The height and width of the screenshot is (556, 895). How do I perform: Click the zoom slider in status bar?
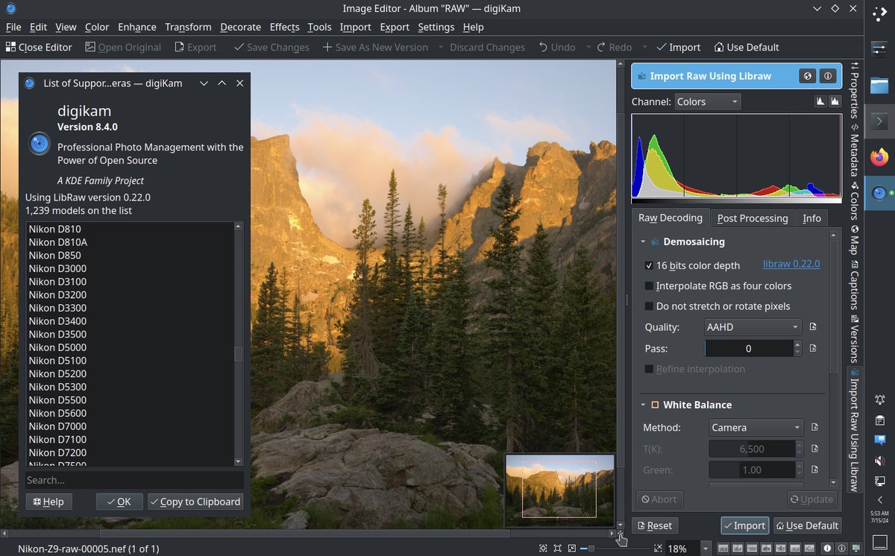(616, 549)
